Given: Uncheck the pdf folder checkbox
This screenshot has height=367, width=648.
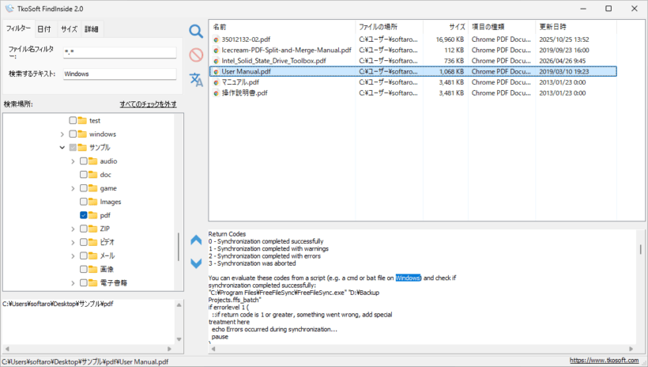Looking at the screenshot, I should 83,215.
